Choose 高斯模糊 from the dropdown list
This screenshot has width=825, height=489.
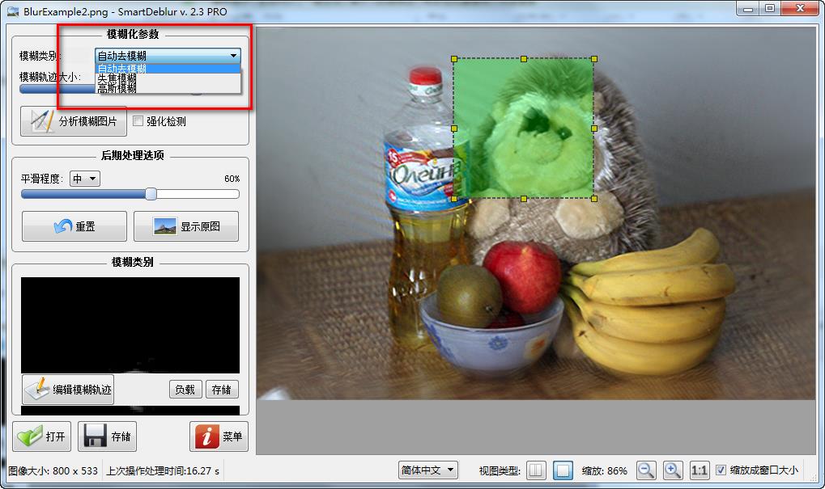click(x=168, y=88)
